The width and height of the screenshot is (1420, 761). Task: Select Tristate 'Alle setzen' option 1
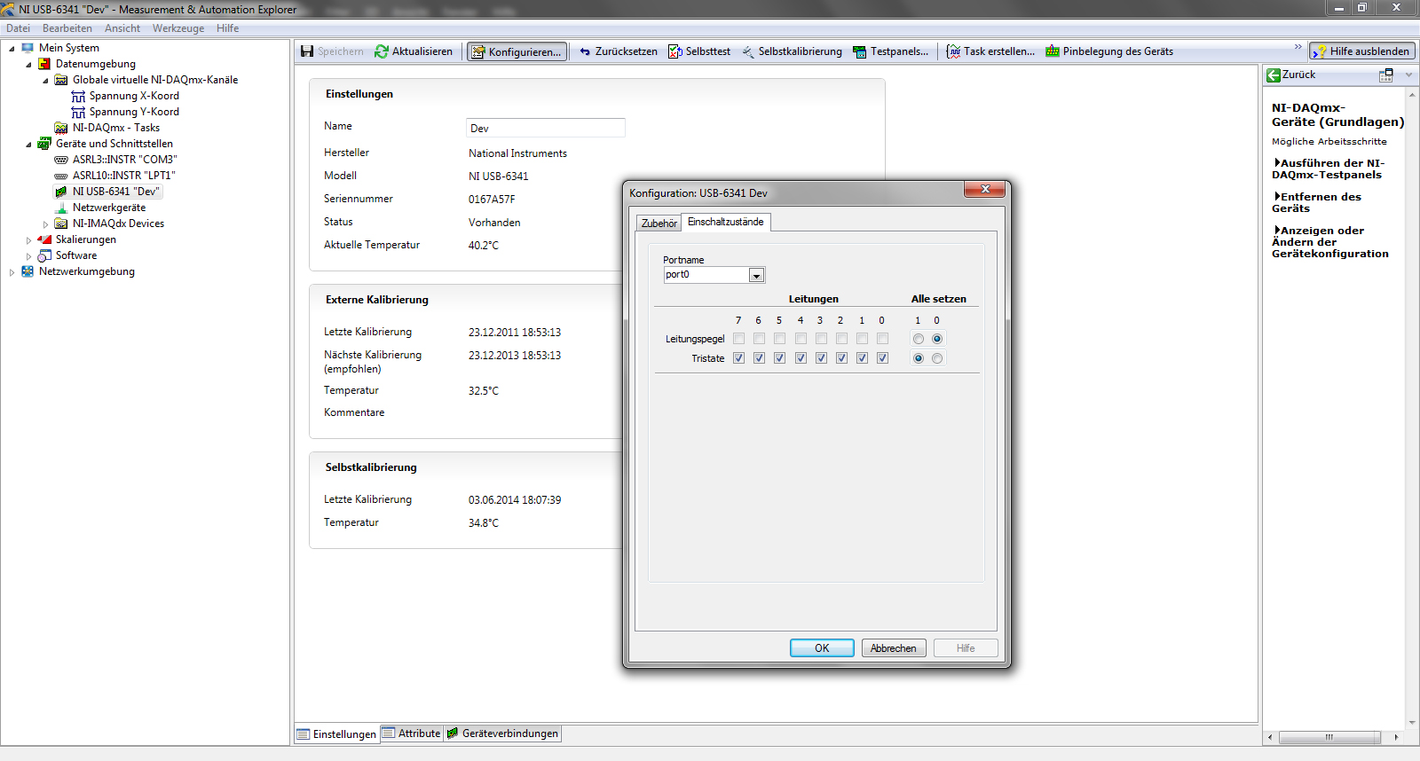click(919, 358)
